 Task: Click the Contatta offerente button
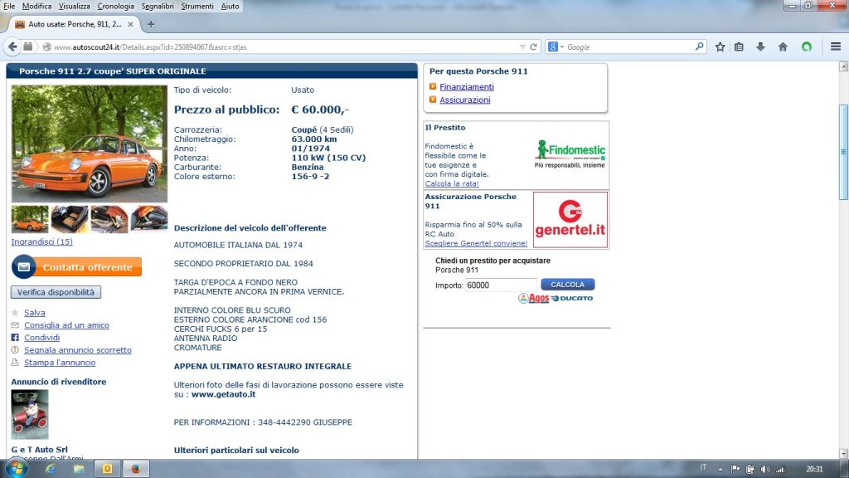click(76, 267)
